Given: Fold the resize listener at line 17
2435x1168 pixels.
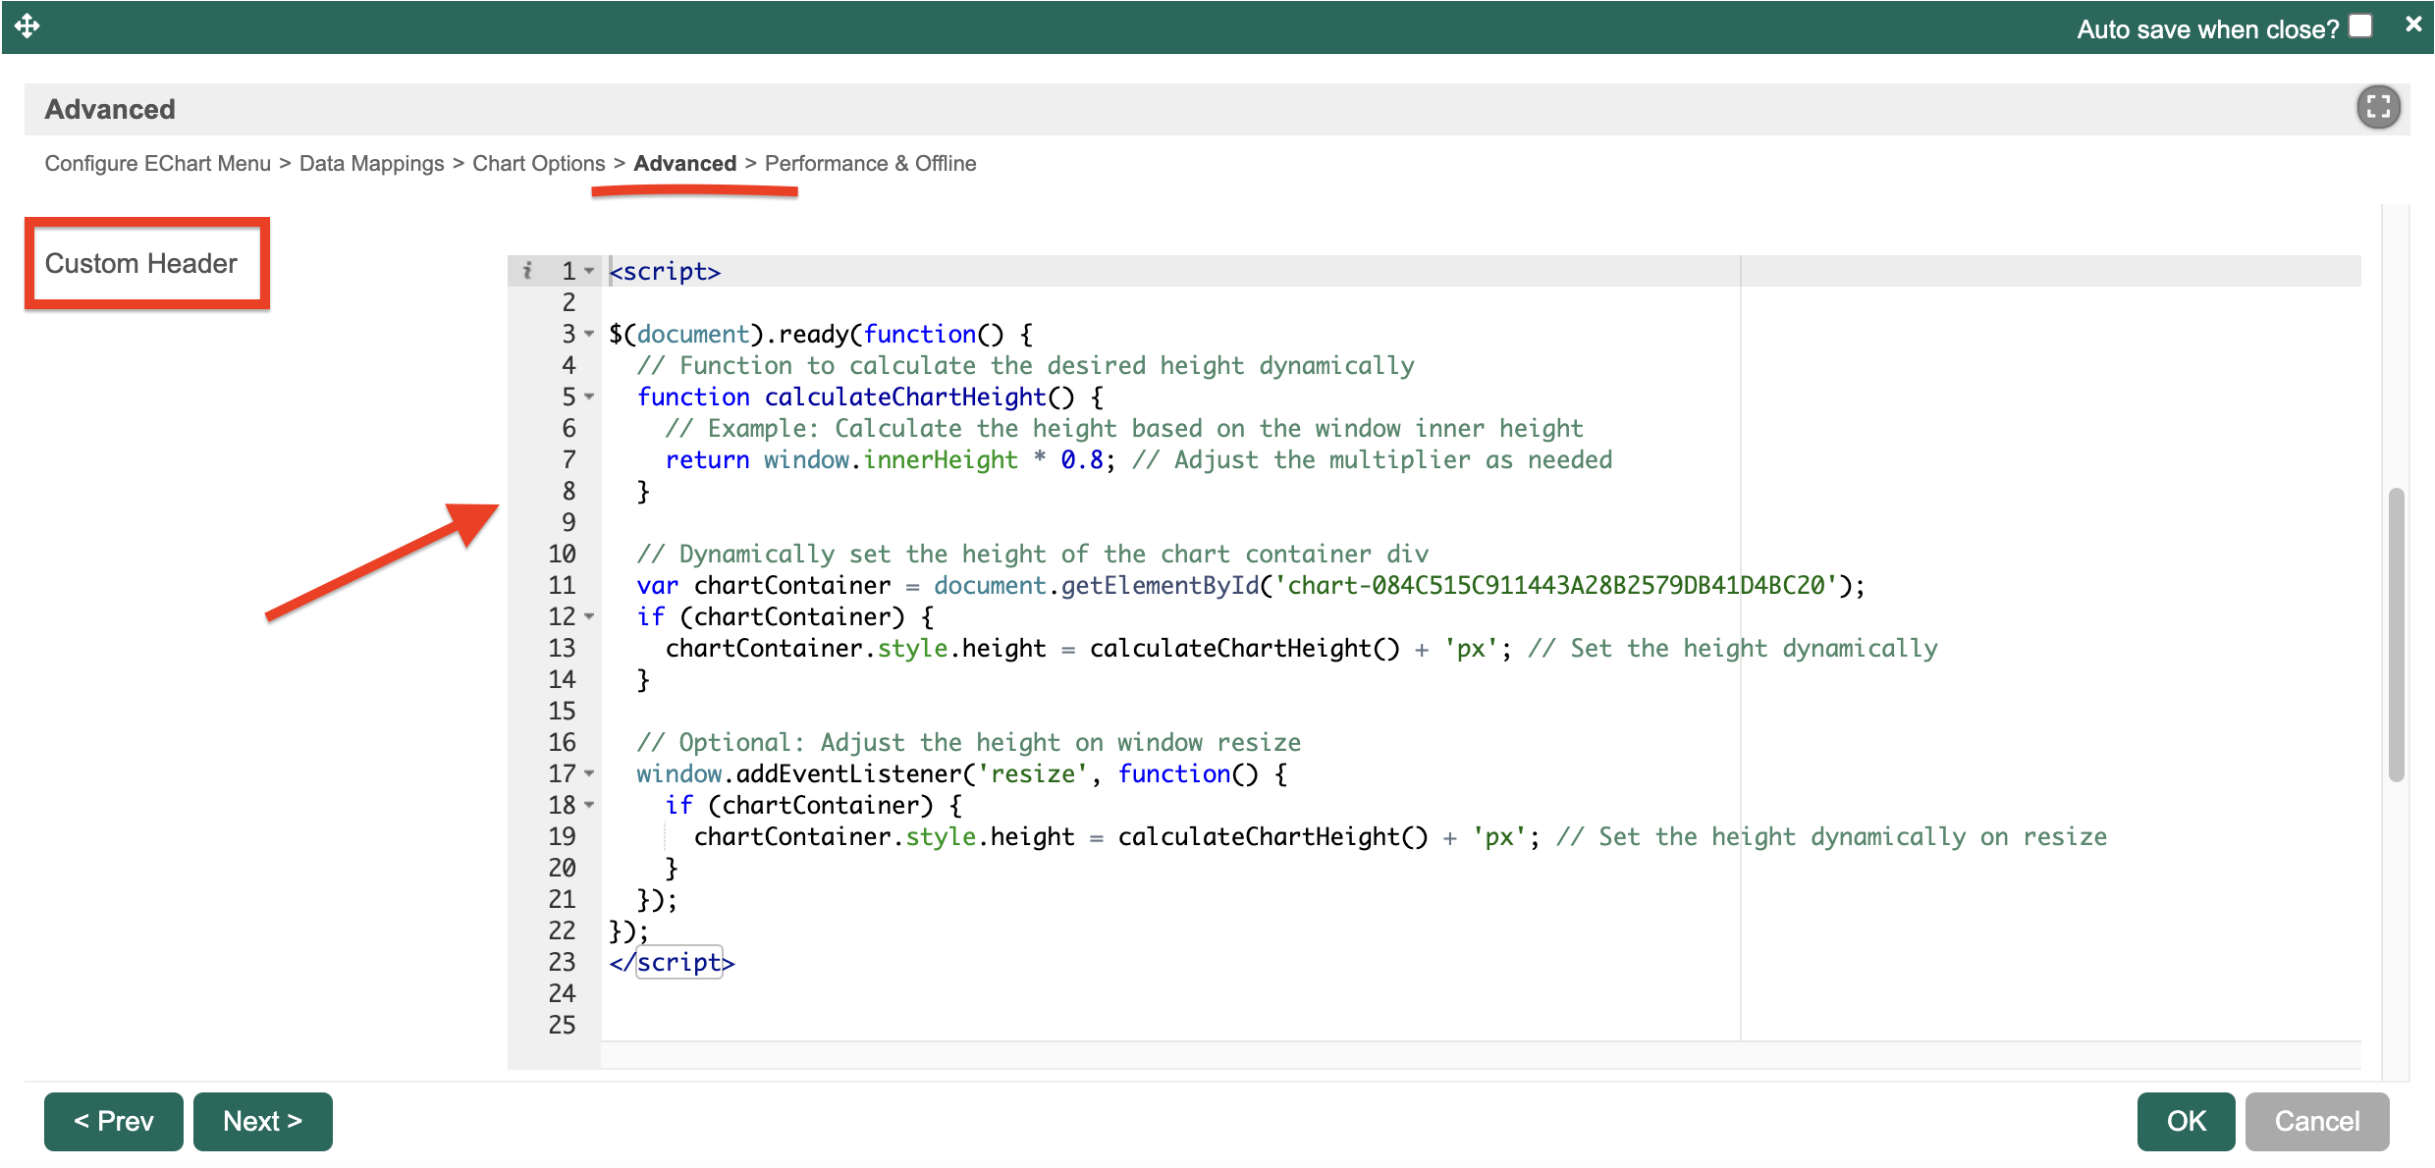Looking at the screenshot, I should click(x=589, y=773).
